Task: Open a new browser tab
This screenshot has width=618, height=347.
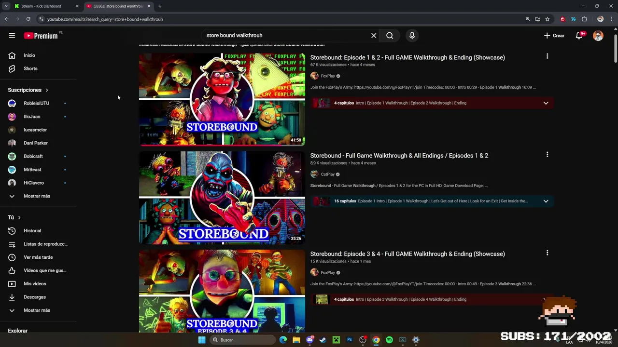Action: coord(160,6)
